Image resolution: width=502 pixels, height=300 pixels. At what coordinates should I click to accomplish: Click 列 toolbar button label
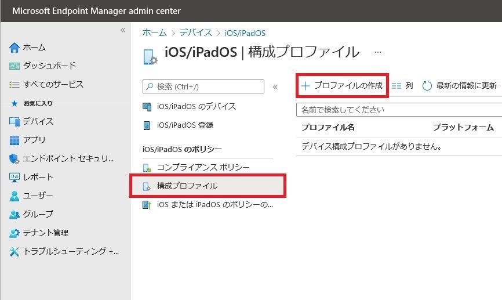coord(409,85)
